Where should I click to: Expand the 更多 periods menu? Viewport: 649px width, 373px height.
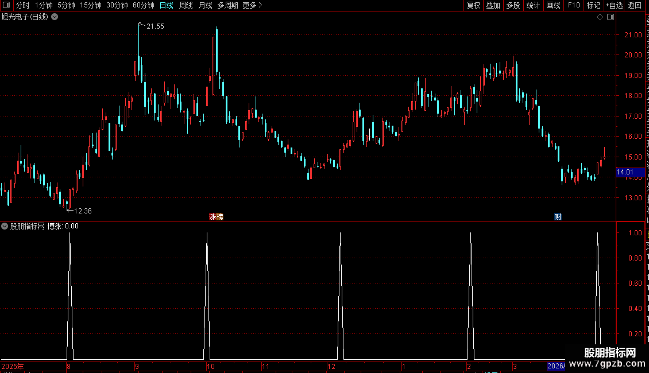pyautogui.click(x=252, y=5)
